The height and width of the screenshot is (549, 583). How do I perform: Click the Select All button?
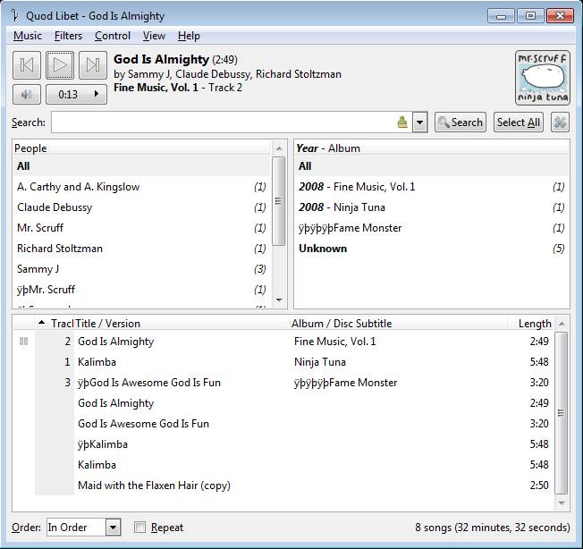pyautogui.click(x=519, y=122)
